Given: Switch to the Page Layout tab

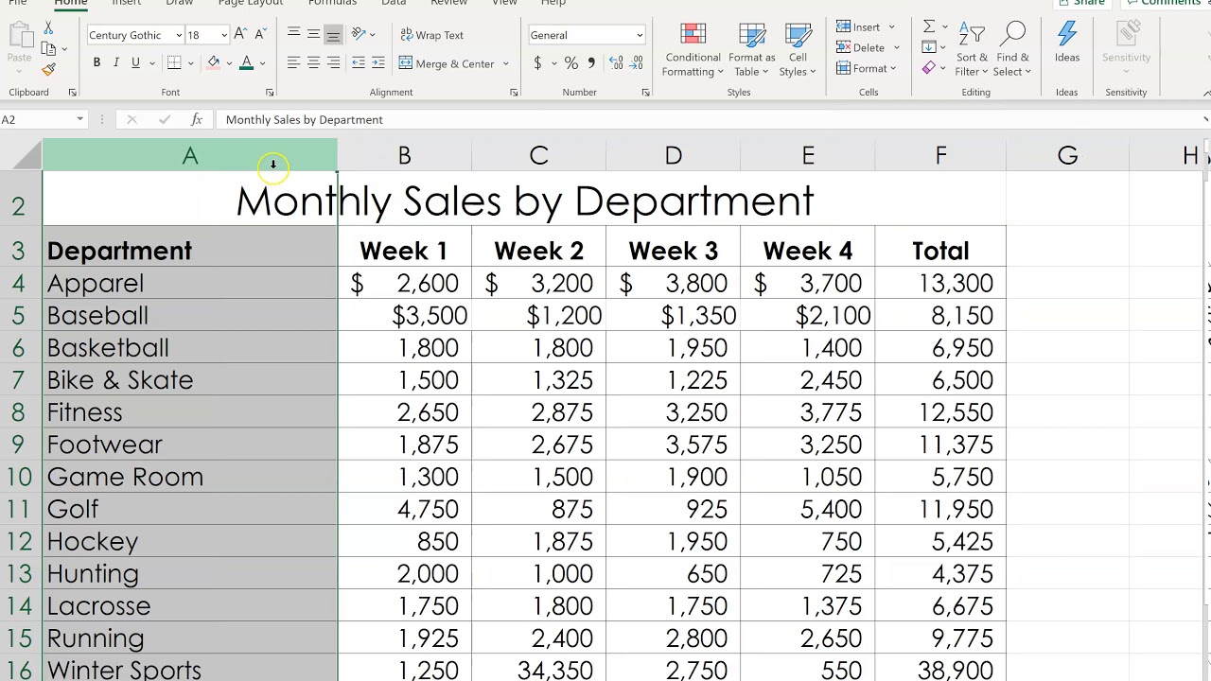Looking at the screenshot, I should click(x=251, y=3).
